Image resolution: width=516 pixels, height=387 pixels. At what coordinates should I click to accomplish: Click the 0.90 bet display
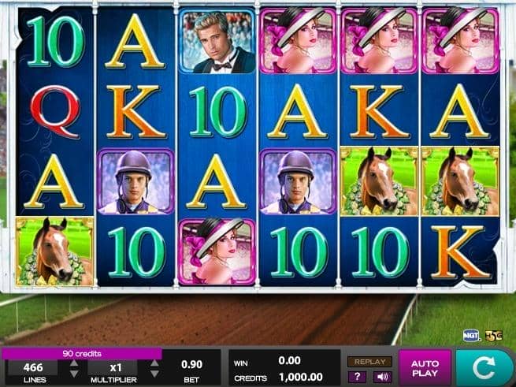tap(191, 365)
